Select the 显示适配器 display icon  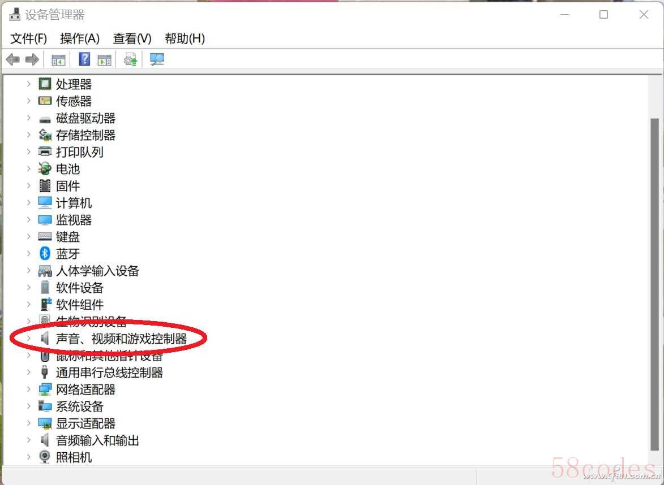click(x=45, y=423)
